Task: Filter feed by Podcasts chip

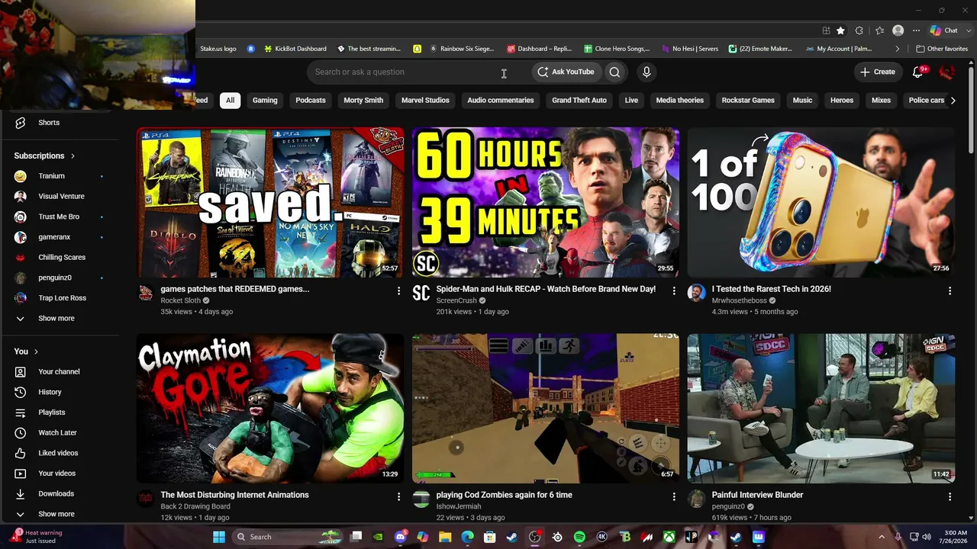Action: coord(311,100)
